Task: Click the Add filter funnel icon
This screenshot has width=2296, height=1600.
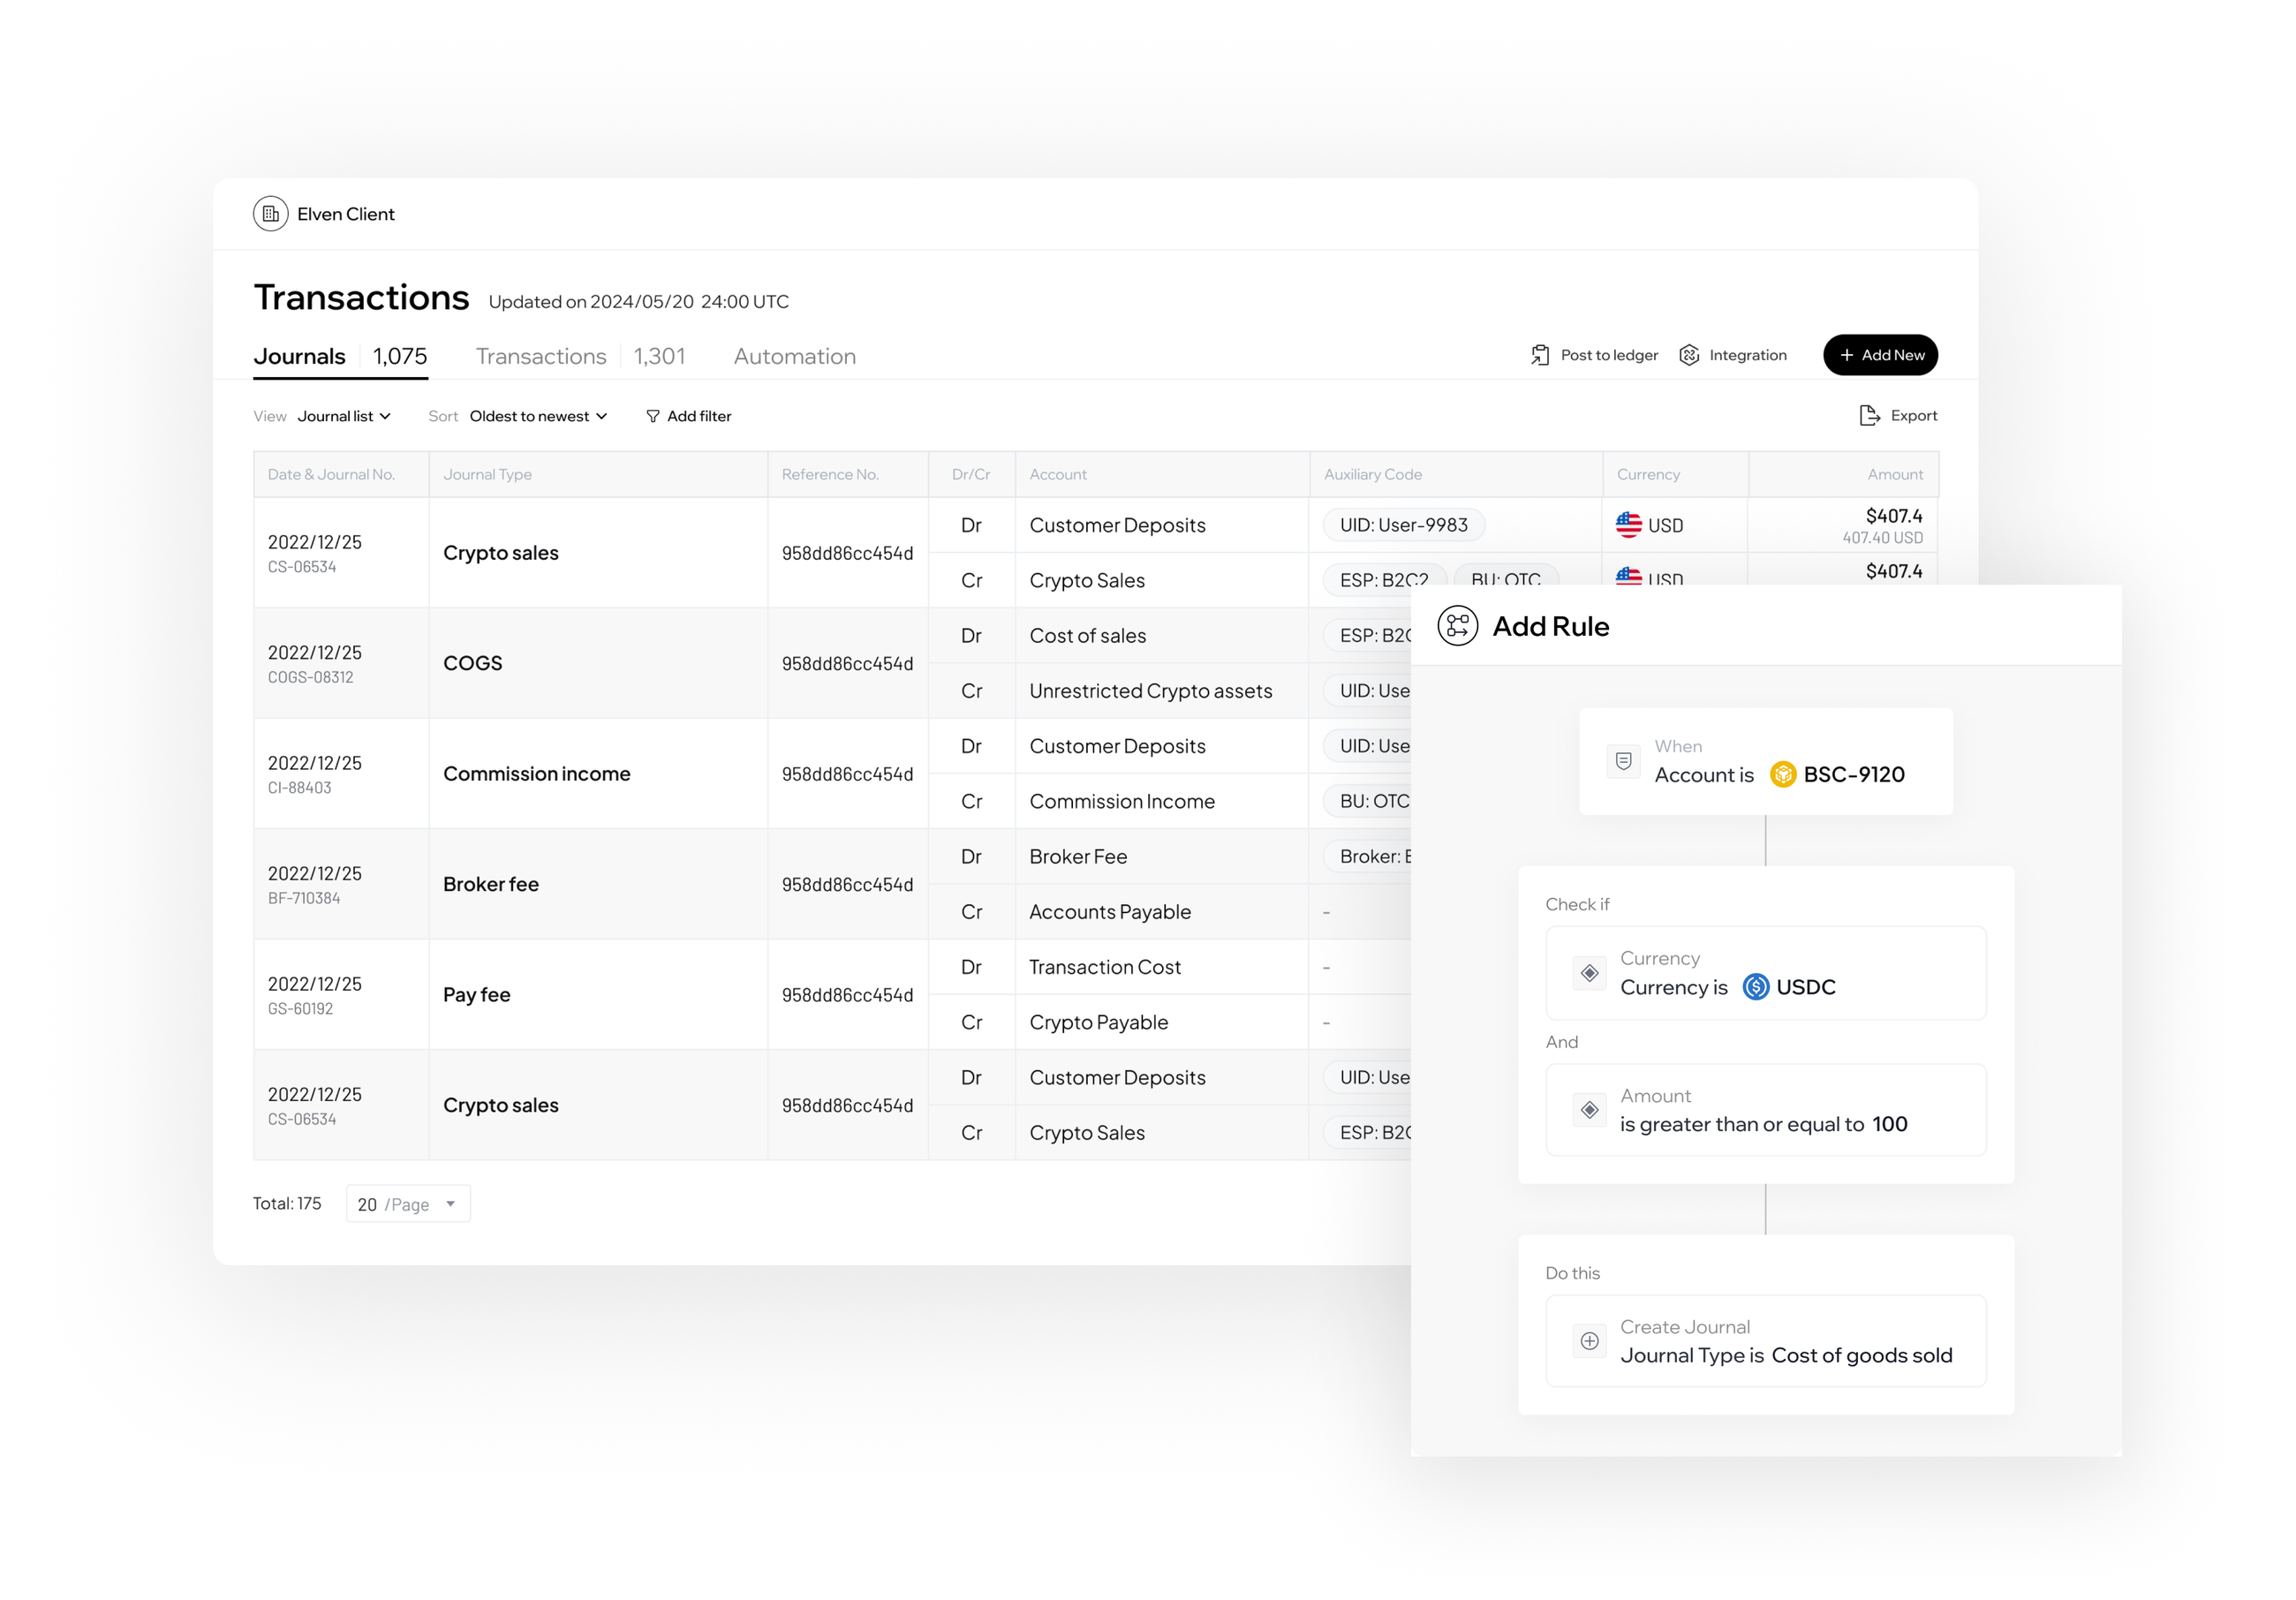Action: pyautogui.click(x=652, y=416)
